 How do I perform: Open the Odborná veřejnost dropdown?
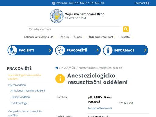[x=102, y=37]
